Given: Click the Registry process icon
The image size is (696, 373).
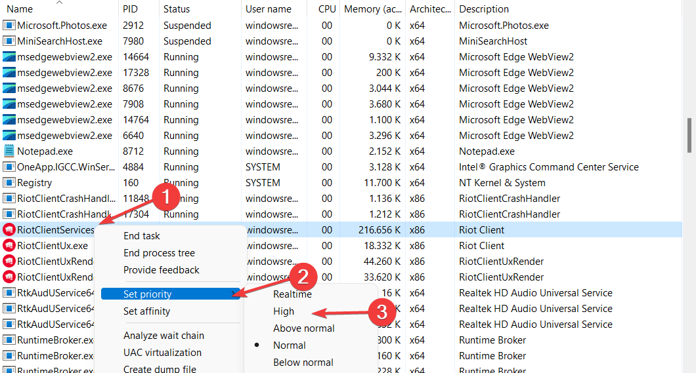Looking at the screenshot, I should point(9,183).
